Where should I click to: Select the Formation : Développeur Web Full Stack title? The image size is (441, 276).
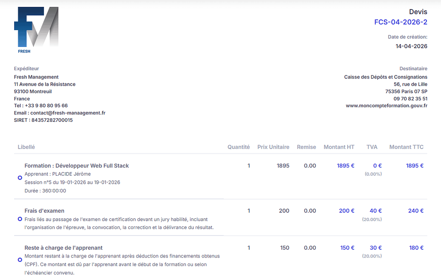[x=77, y=166]
